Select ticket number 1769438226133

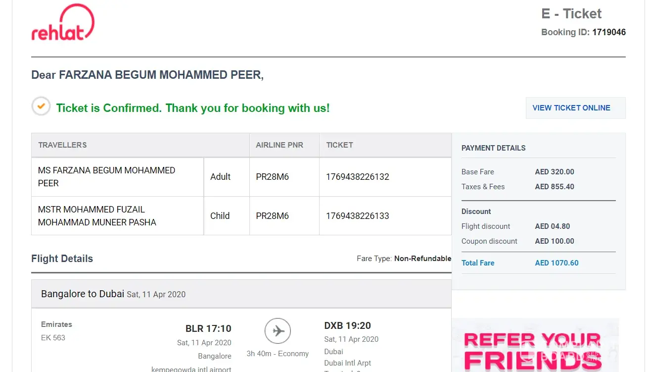[x=357, y=216]
